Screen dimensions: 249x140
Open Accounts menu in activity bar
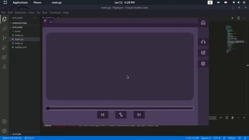(x=4, y=121)
